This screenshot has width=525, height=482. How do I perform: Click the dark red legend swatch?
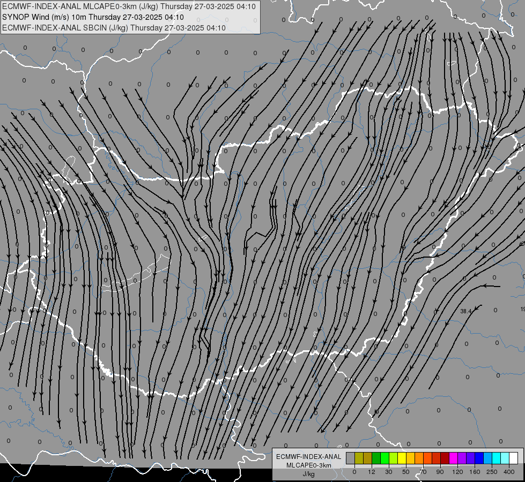pos(445,458)
